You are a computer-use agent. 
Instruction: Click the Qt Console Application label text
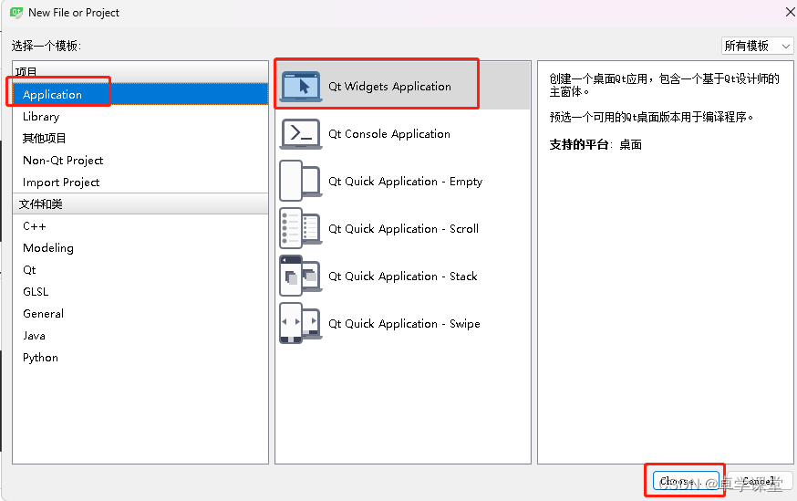388,134
